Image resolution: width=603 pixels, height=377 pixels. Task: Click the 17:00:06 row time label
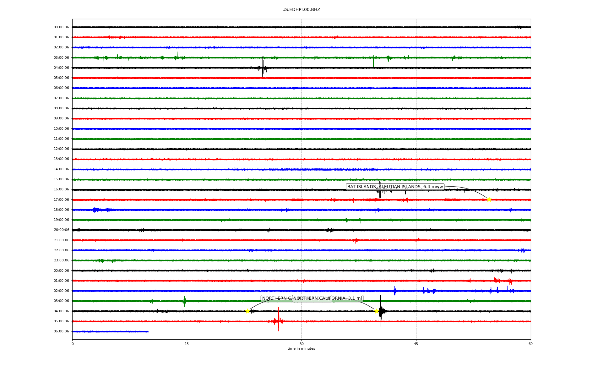[61, 199]
